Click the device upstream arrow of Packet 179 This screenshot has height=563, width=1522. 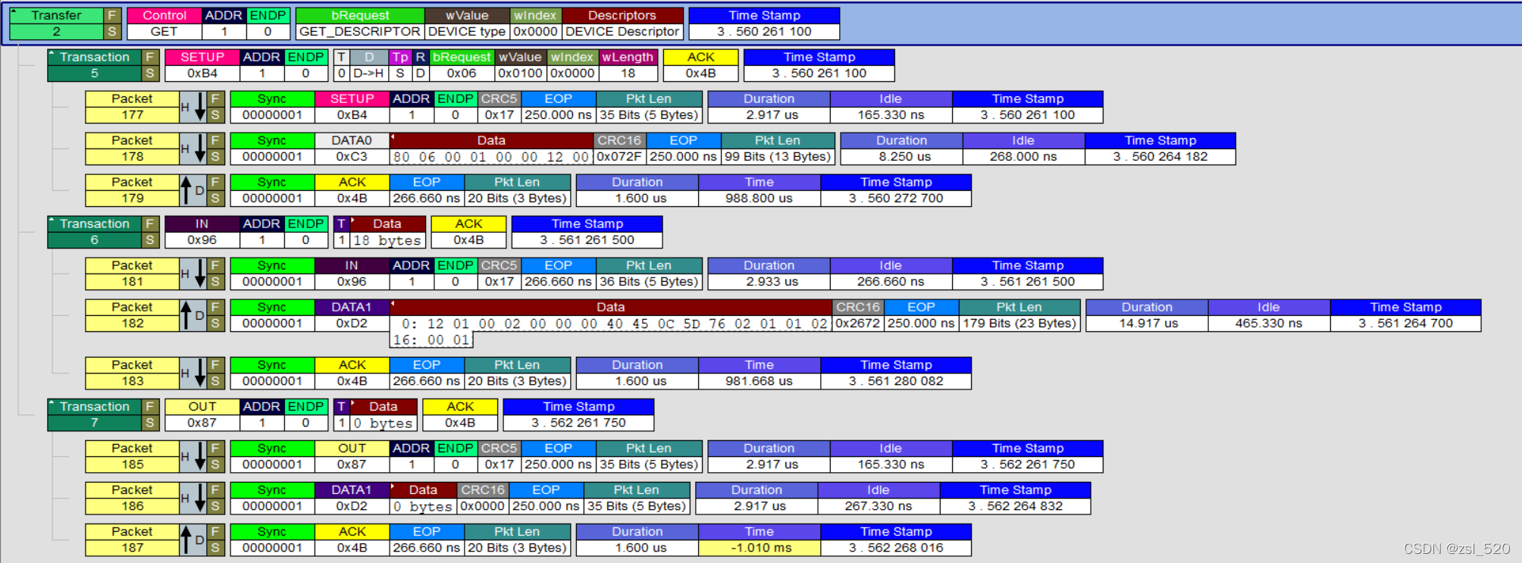click(186, 190)
